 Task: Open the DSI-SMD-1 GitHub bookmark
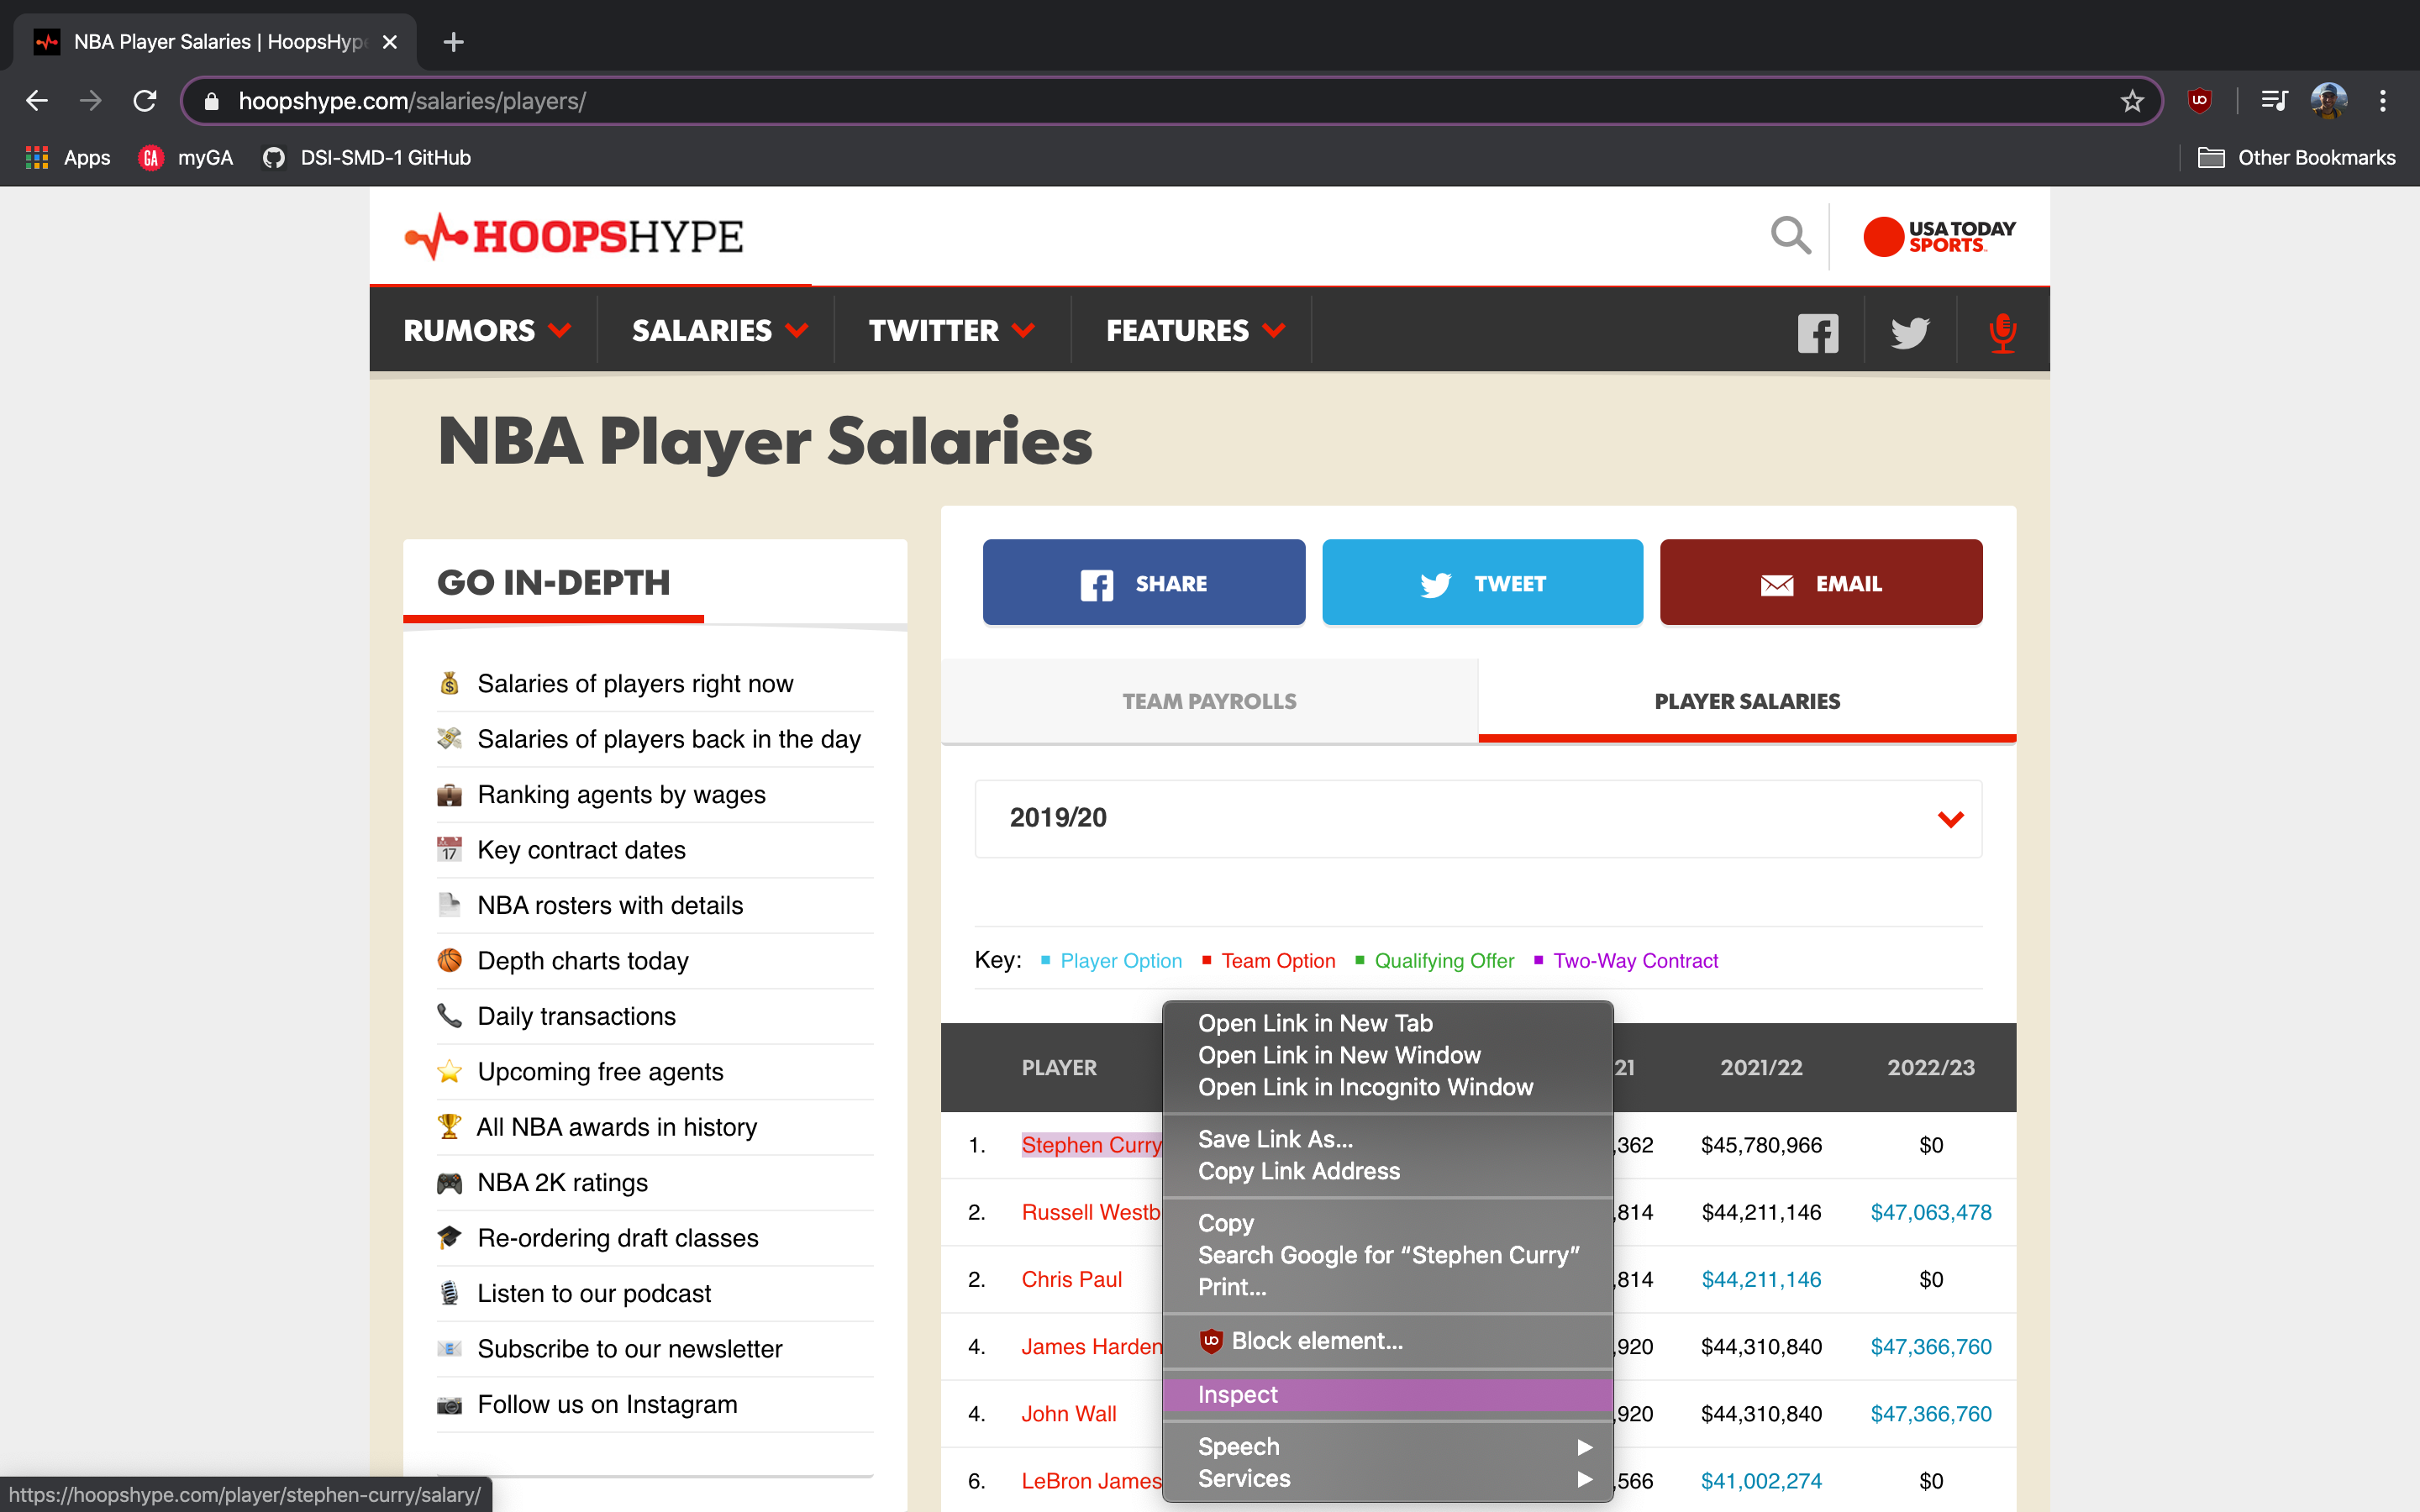(x=366, y=158)
